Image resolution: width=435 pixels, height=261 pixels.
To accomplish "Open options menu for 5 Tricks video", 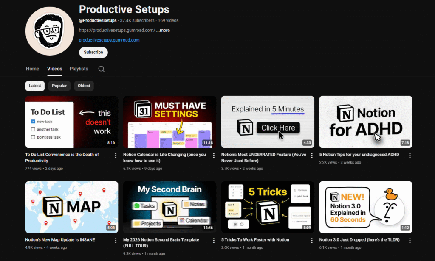I will coord(312,241).
